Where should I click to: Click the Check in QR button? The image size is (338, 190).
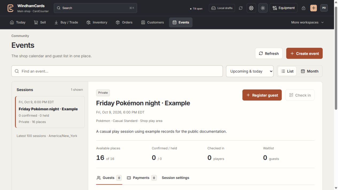[x=300, y=95]
